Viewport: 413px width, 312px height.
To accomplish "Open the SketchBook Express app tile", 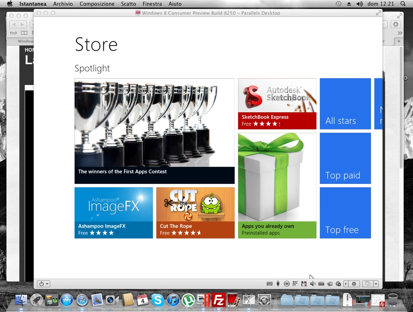I will coord(277,104).
